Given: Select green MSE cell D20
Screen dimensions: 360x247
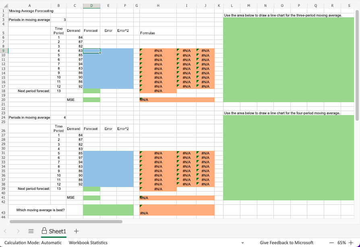Looking at the screenshot, I should tap(91, 100).
